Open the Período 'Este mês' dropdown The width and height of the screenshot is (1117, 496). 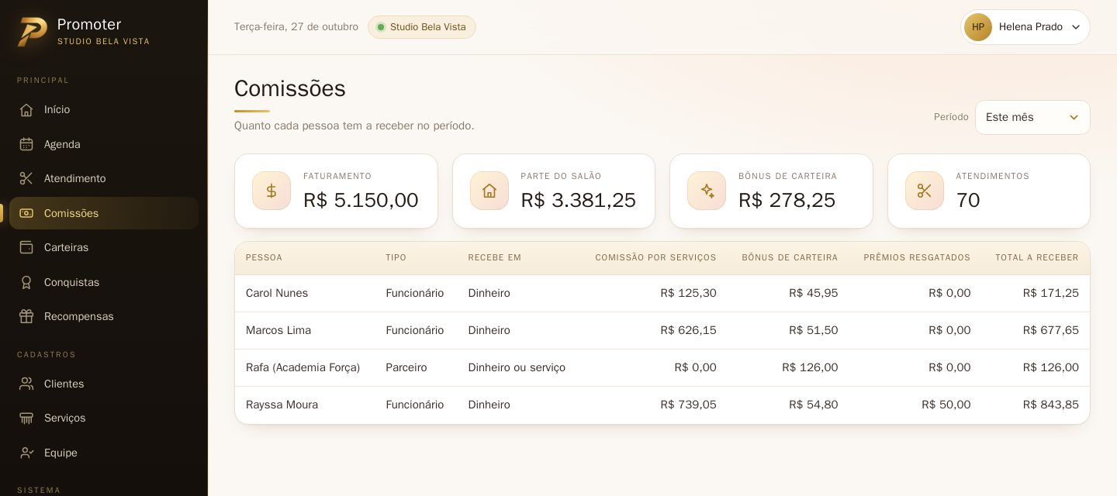click(1032, 117)
